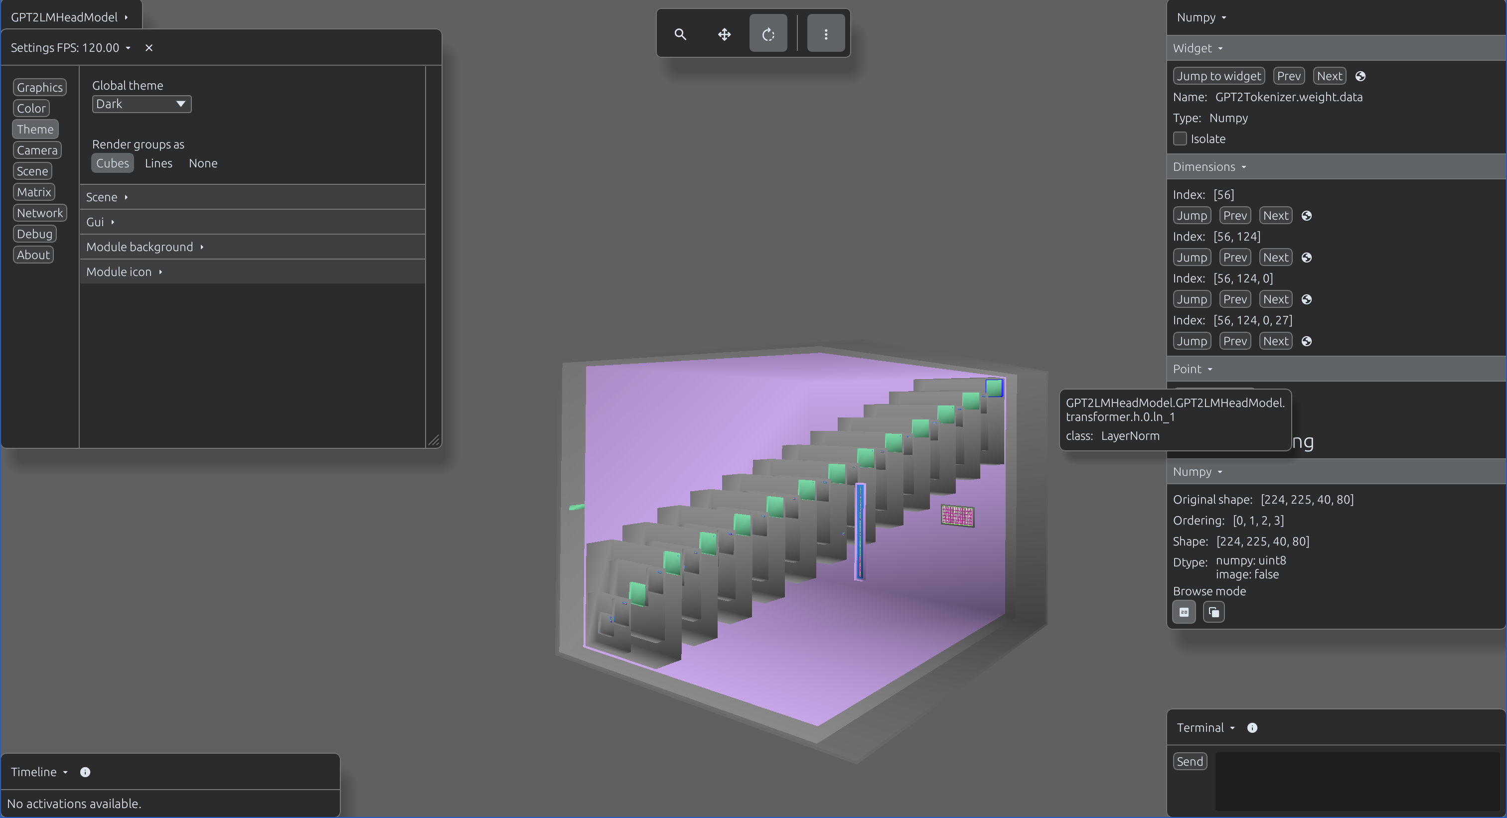The width and height of the screenshot is (1507, 818).
Task: Click the pink grid matrix in 3D scene
Action: [958, 516]
